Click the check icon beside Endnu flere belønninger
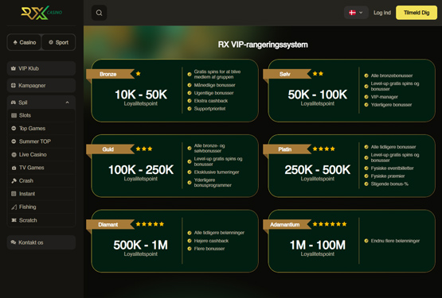The height and width of the screenshot is (298, 442). coord(366,241)
